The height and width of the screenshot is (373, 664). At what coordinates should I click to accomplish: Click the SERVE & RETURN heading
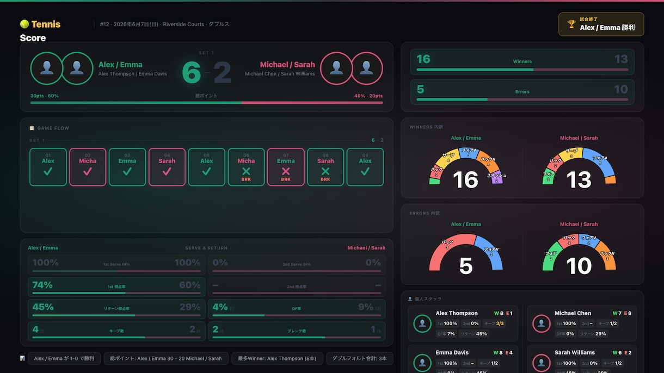tap(206, 248)
